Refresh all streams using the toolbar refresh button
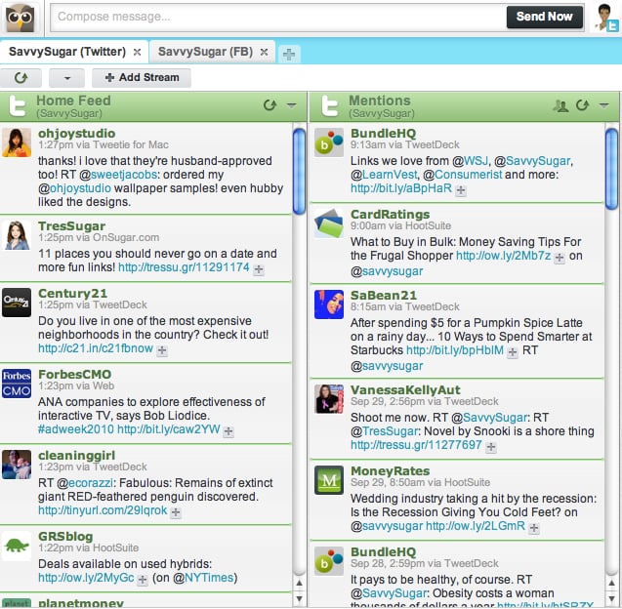Image resolution: width=622 pixels, height=609 pixels. 21,77
